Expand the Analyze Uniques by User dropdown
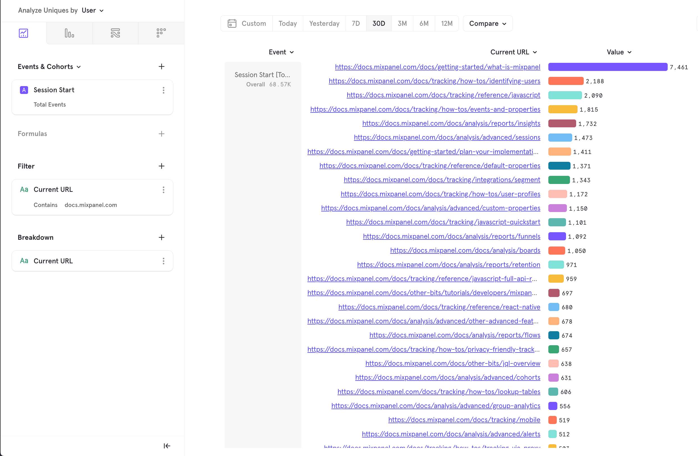Screen dimensions: 698x456 pyautogui.click(x=93, y=11)
